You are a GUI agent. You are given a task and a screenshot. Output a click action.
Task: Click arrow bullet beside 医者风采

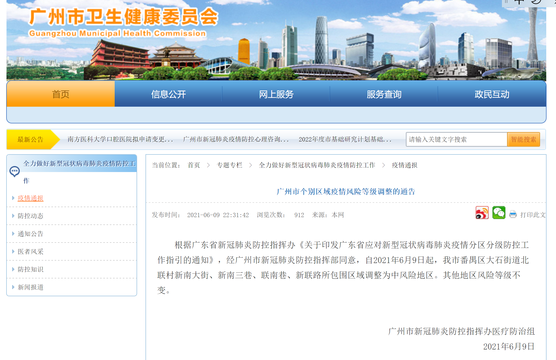(13, 251)
